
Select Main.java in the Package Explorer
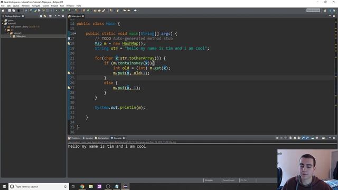point(21,36)
